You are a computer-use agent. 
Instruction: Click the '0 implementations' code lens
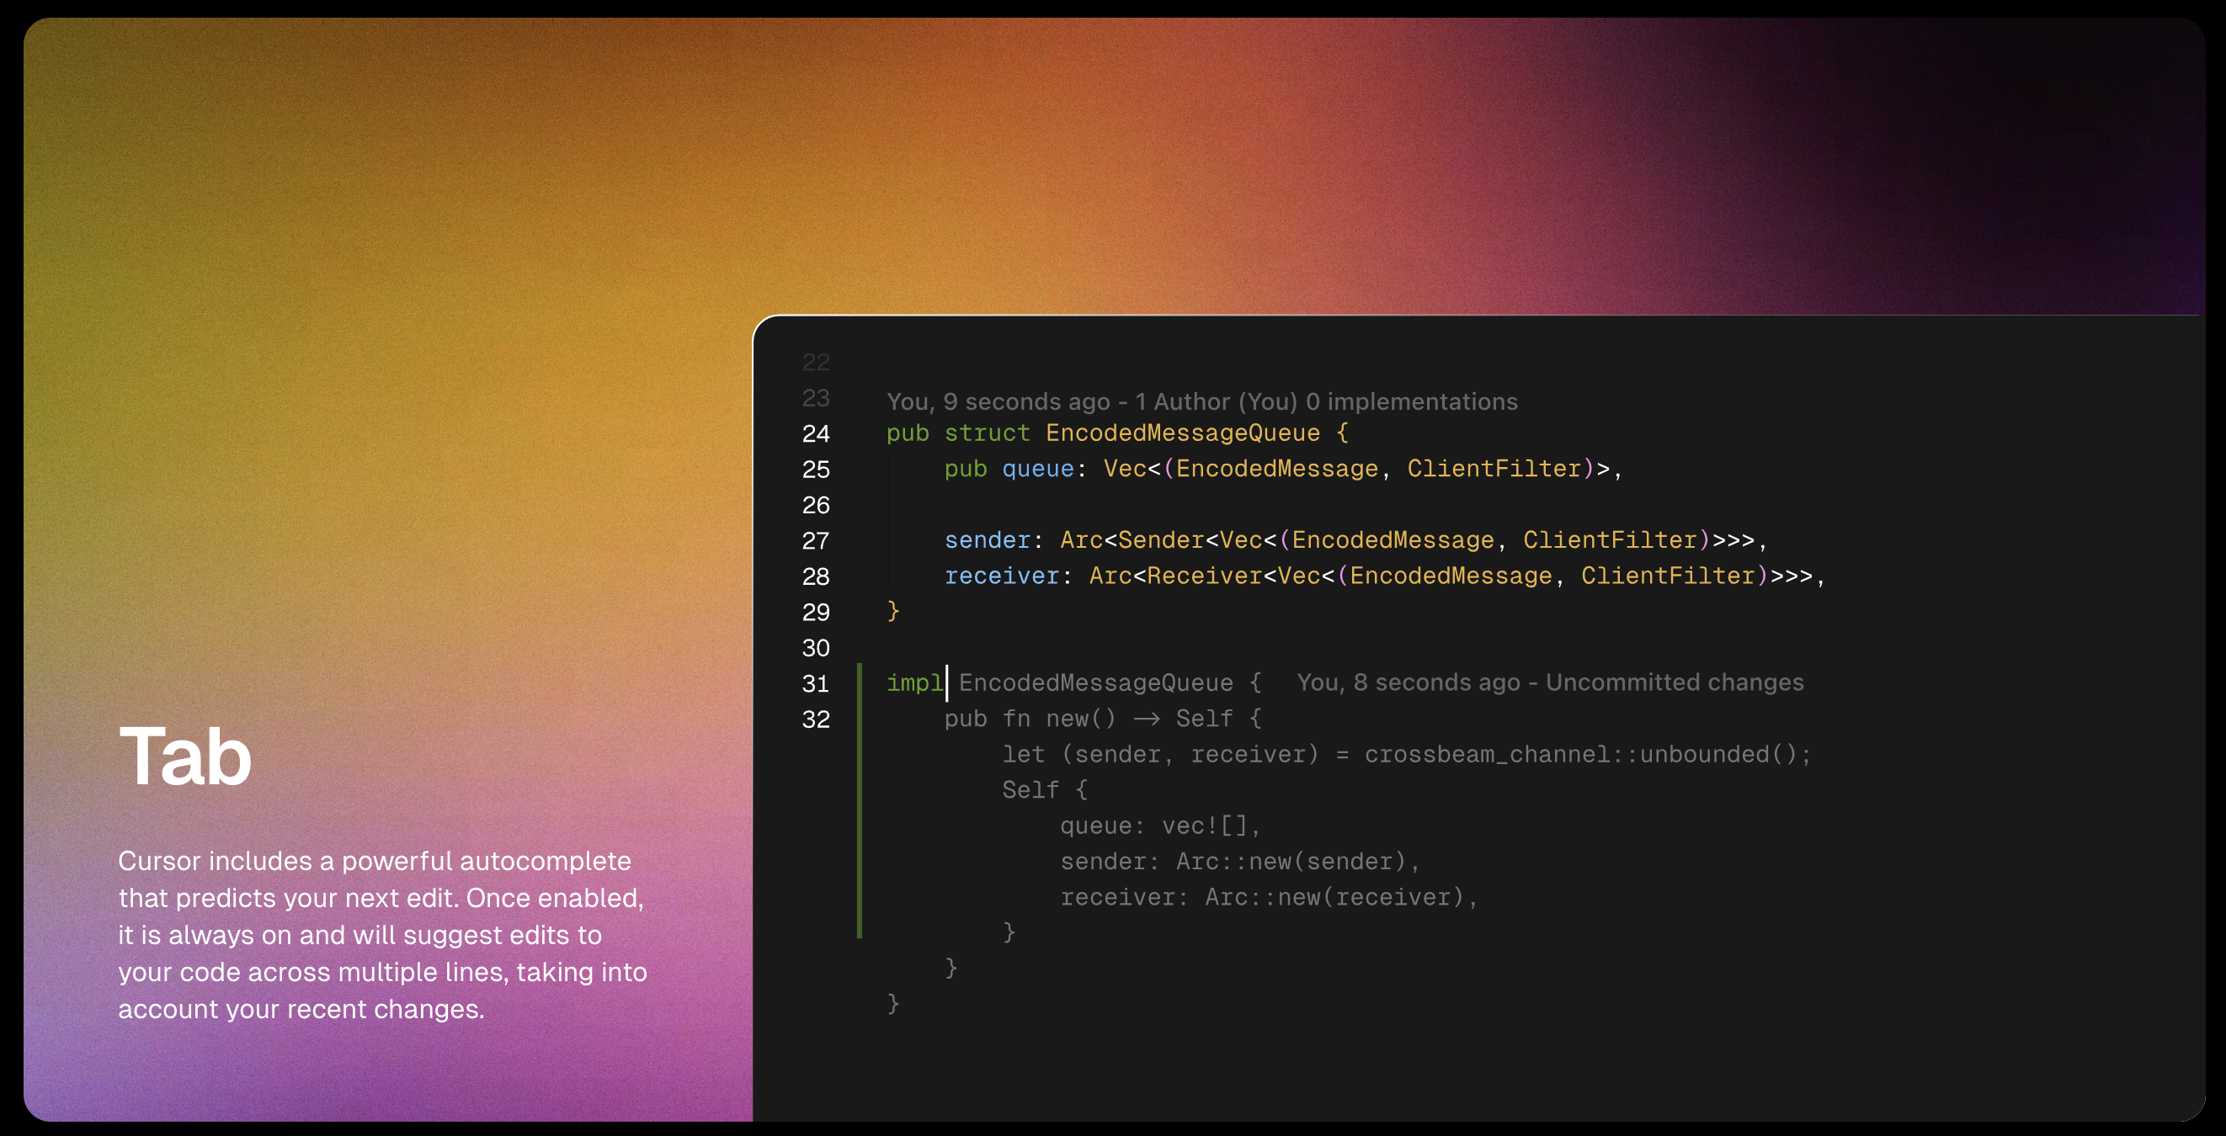click(x=1411, y=401)
